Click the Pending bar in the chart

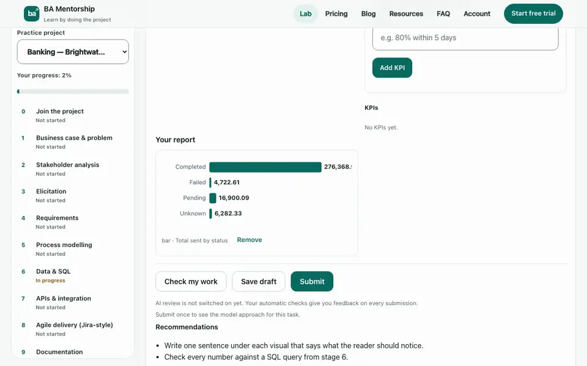point(213,198)
